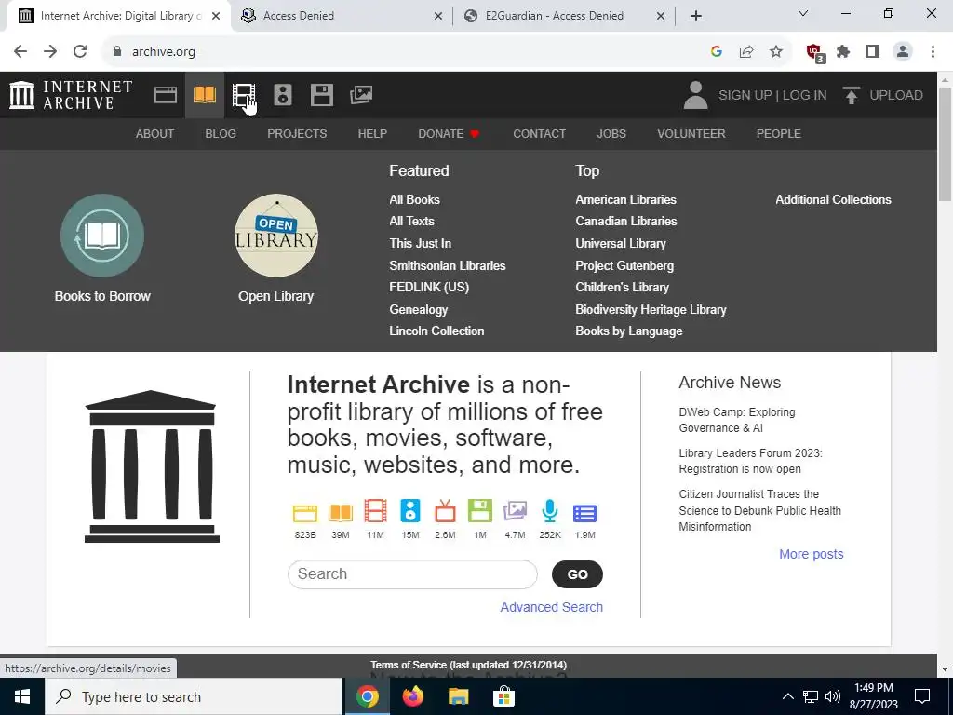Click the SIGN UP link
The width and height of the screenshot is (953, 715).
point(745,95)
